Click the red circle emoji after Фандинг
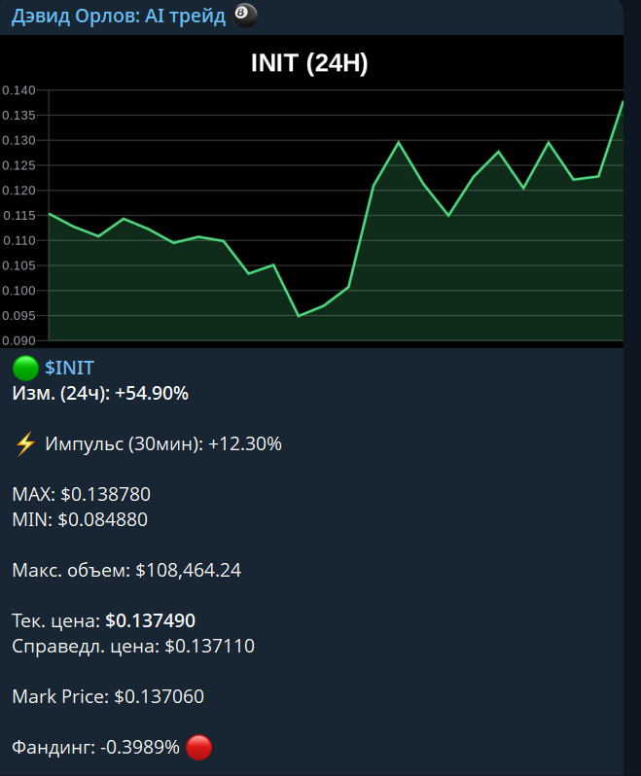This screenshot has height=776, width=641. click(x=199, y=747)
